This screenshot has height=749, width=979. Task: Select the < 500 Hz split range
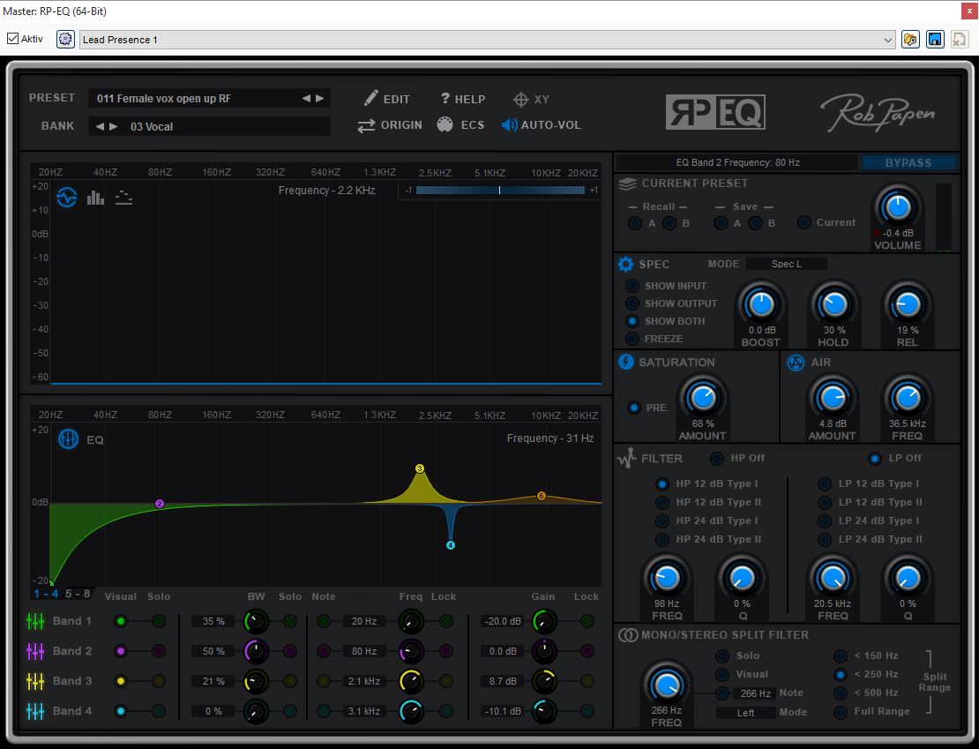[841, 693]
